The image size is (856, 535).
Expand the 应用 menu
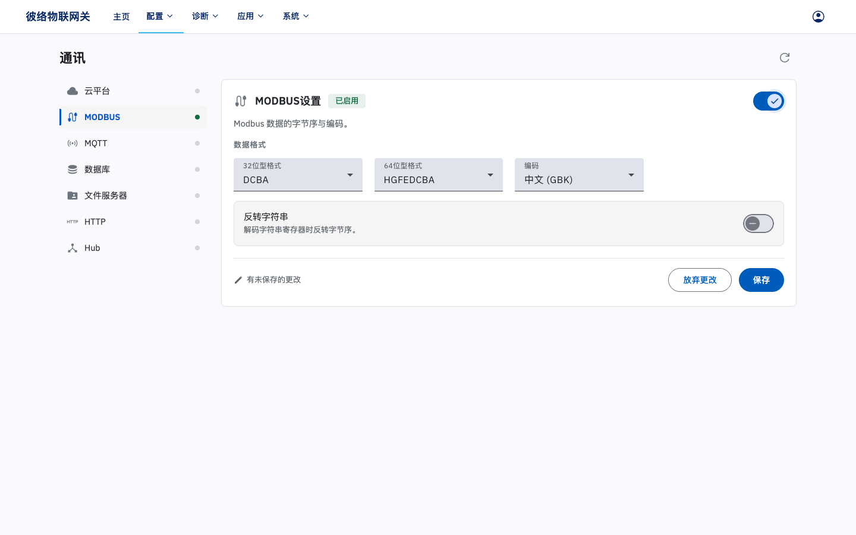tap(251, 17)
